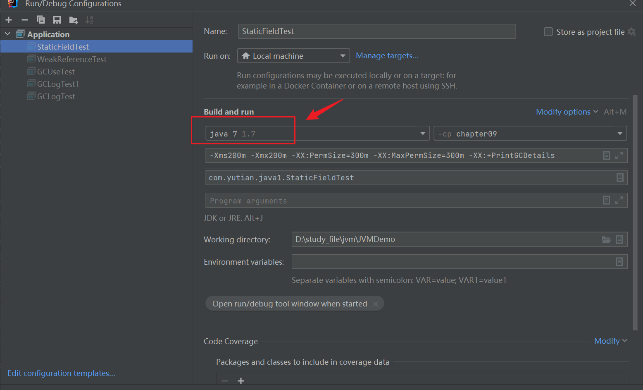643x390 pixels.
Task: Collapse the Application tree node
Action: [x=8, y=34]
